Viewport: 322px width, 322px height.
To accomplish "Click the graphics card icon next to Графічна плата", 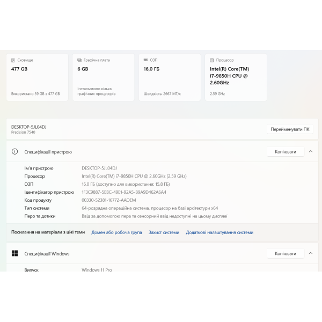I will [x=79, y=60].
